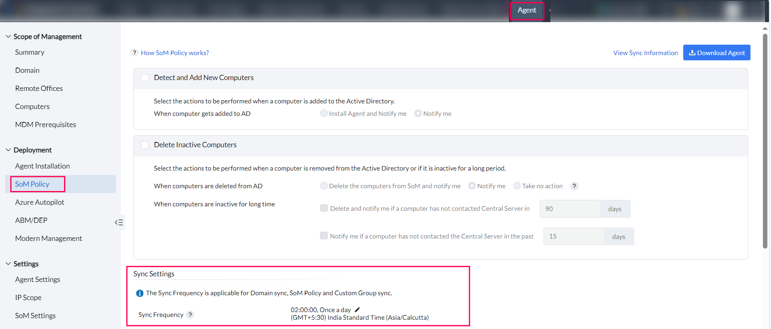The height and width of the screenshot is (329, 771).
Task: Click the help icon after Take no action
Action: click(x=575, y=186)
